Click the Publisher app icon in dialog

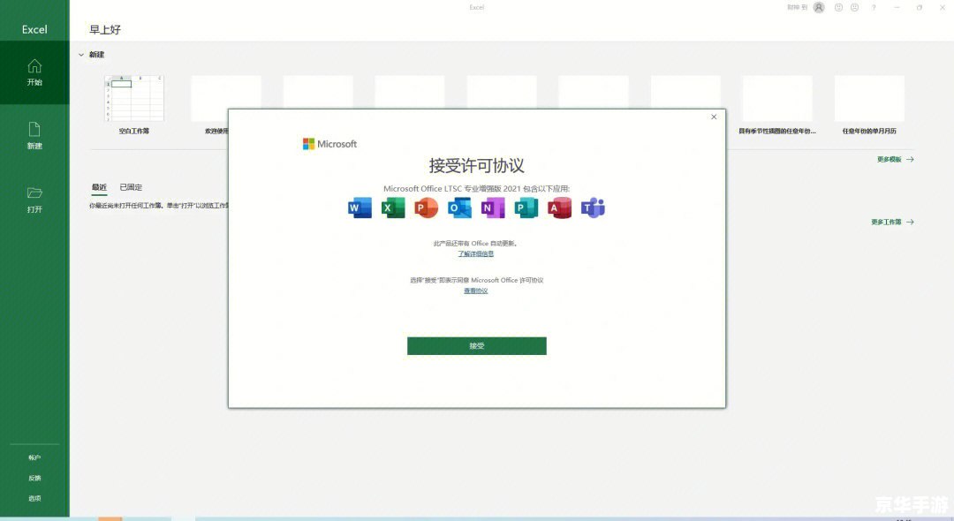point(526,208)
